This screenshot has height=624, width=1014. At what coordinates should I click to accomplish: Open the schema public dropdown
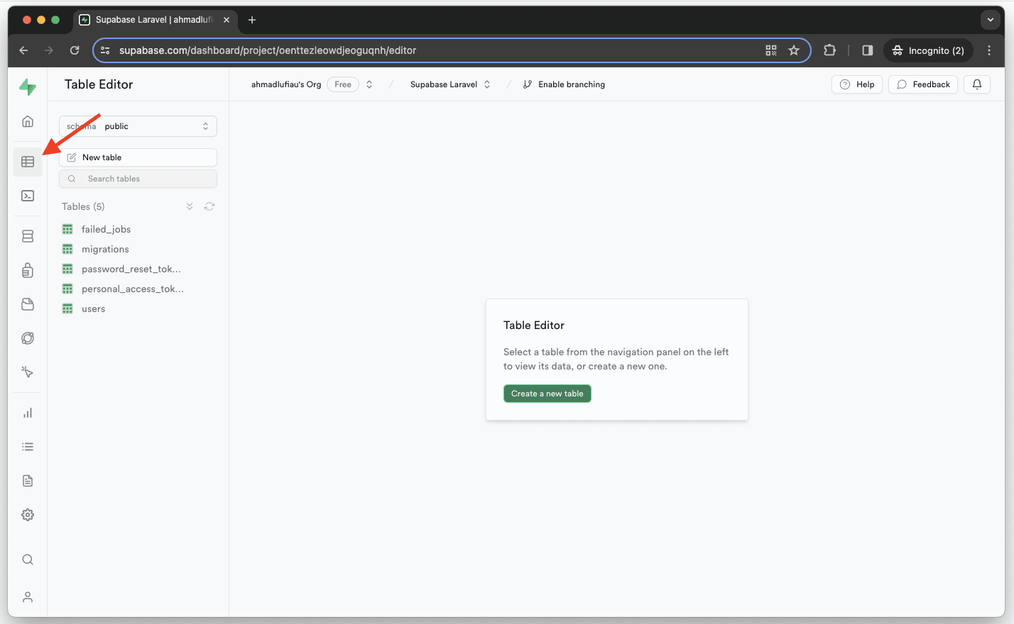[138, 126]
